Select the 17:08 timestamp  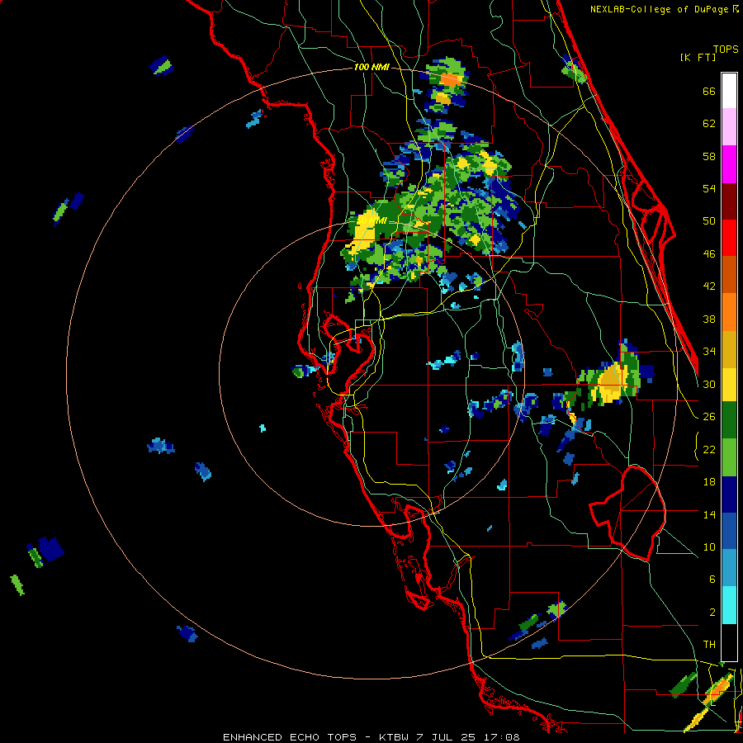(502, 737)
